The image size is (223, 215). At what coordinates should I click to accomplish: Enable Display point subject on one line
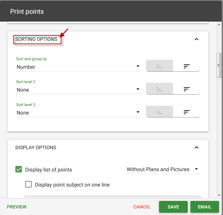click(x=28, y=184)
